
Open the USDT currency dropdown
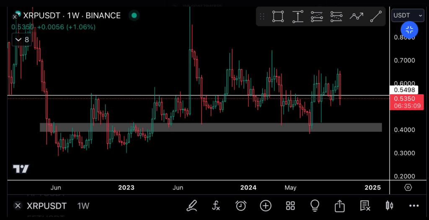click(407, 15)
